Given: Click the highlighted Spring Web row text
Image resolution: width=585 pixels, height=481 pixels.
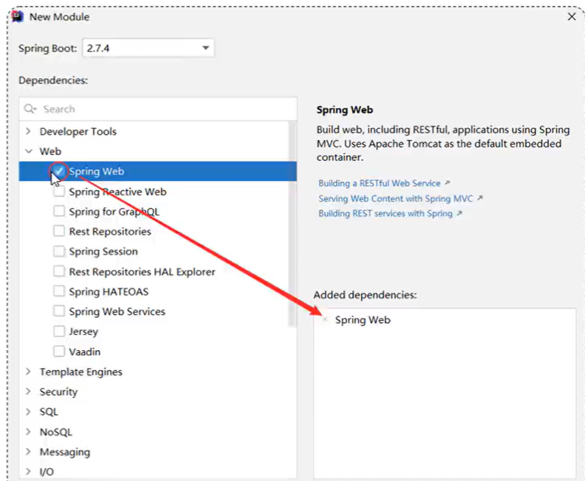Looking at the screenshot, I should pos(96,171).
